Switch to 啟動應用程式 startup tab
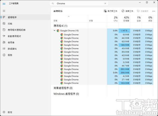The image size is (158, 116). pos(26,36)
